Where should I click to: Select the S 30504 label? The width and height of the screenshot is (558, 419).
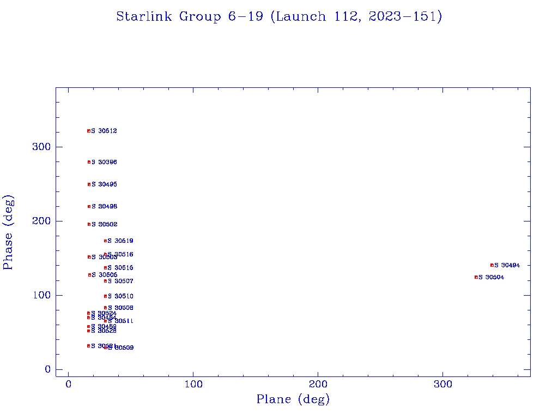(x=492, y=277)
